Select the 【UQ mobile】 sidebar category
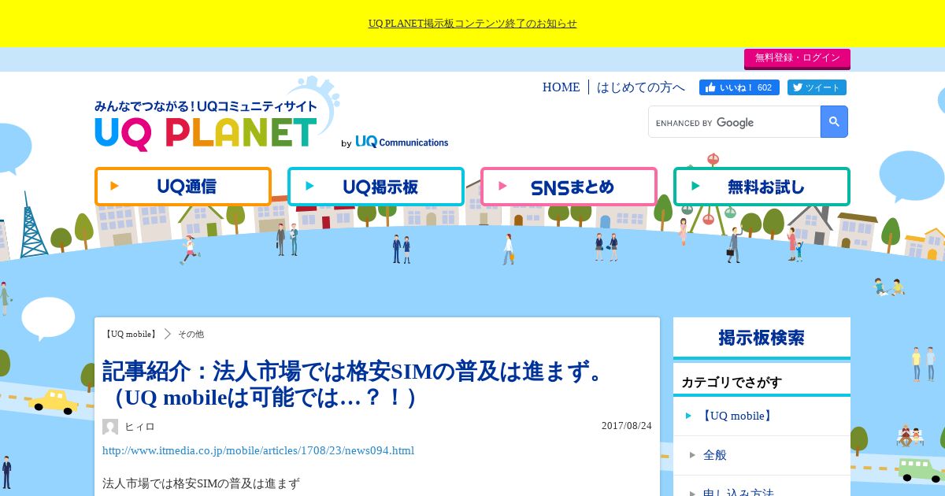This screenshot has width=945, height=496. (762, 416)
